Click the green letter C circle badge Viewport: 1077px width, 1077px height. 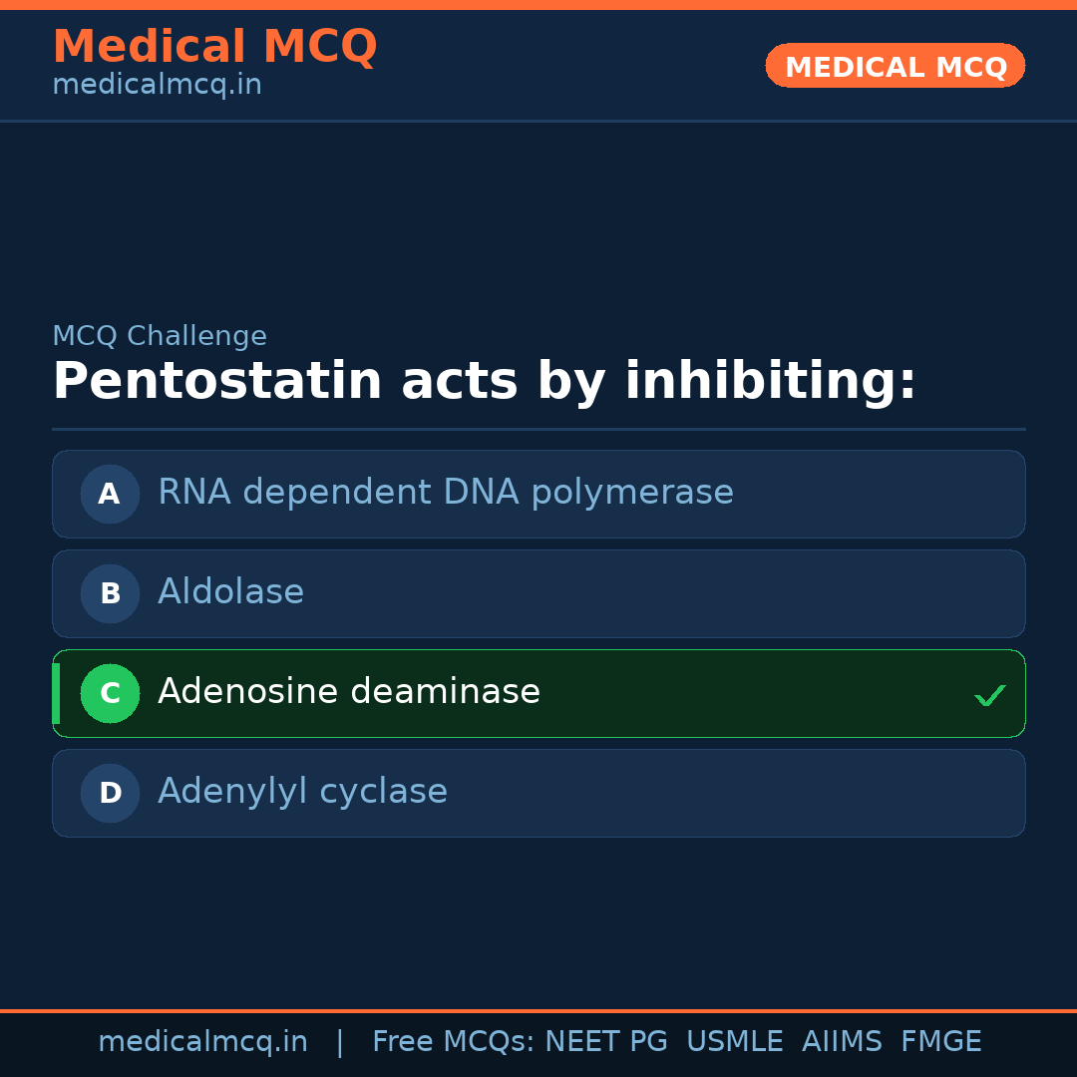point(110,693)
